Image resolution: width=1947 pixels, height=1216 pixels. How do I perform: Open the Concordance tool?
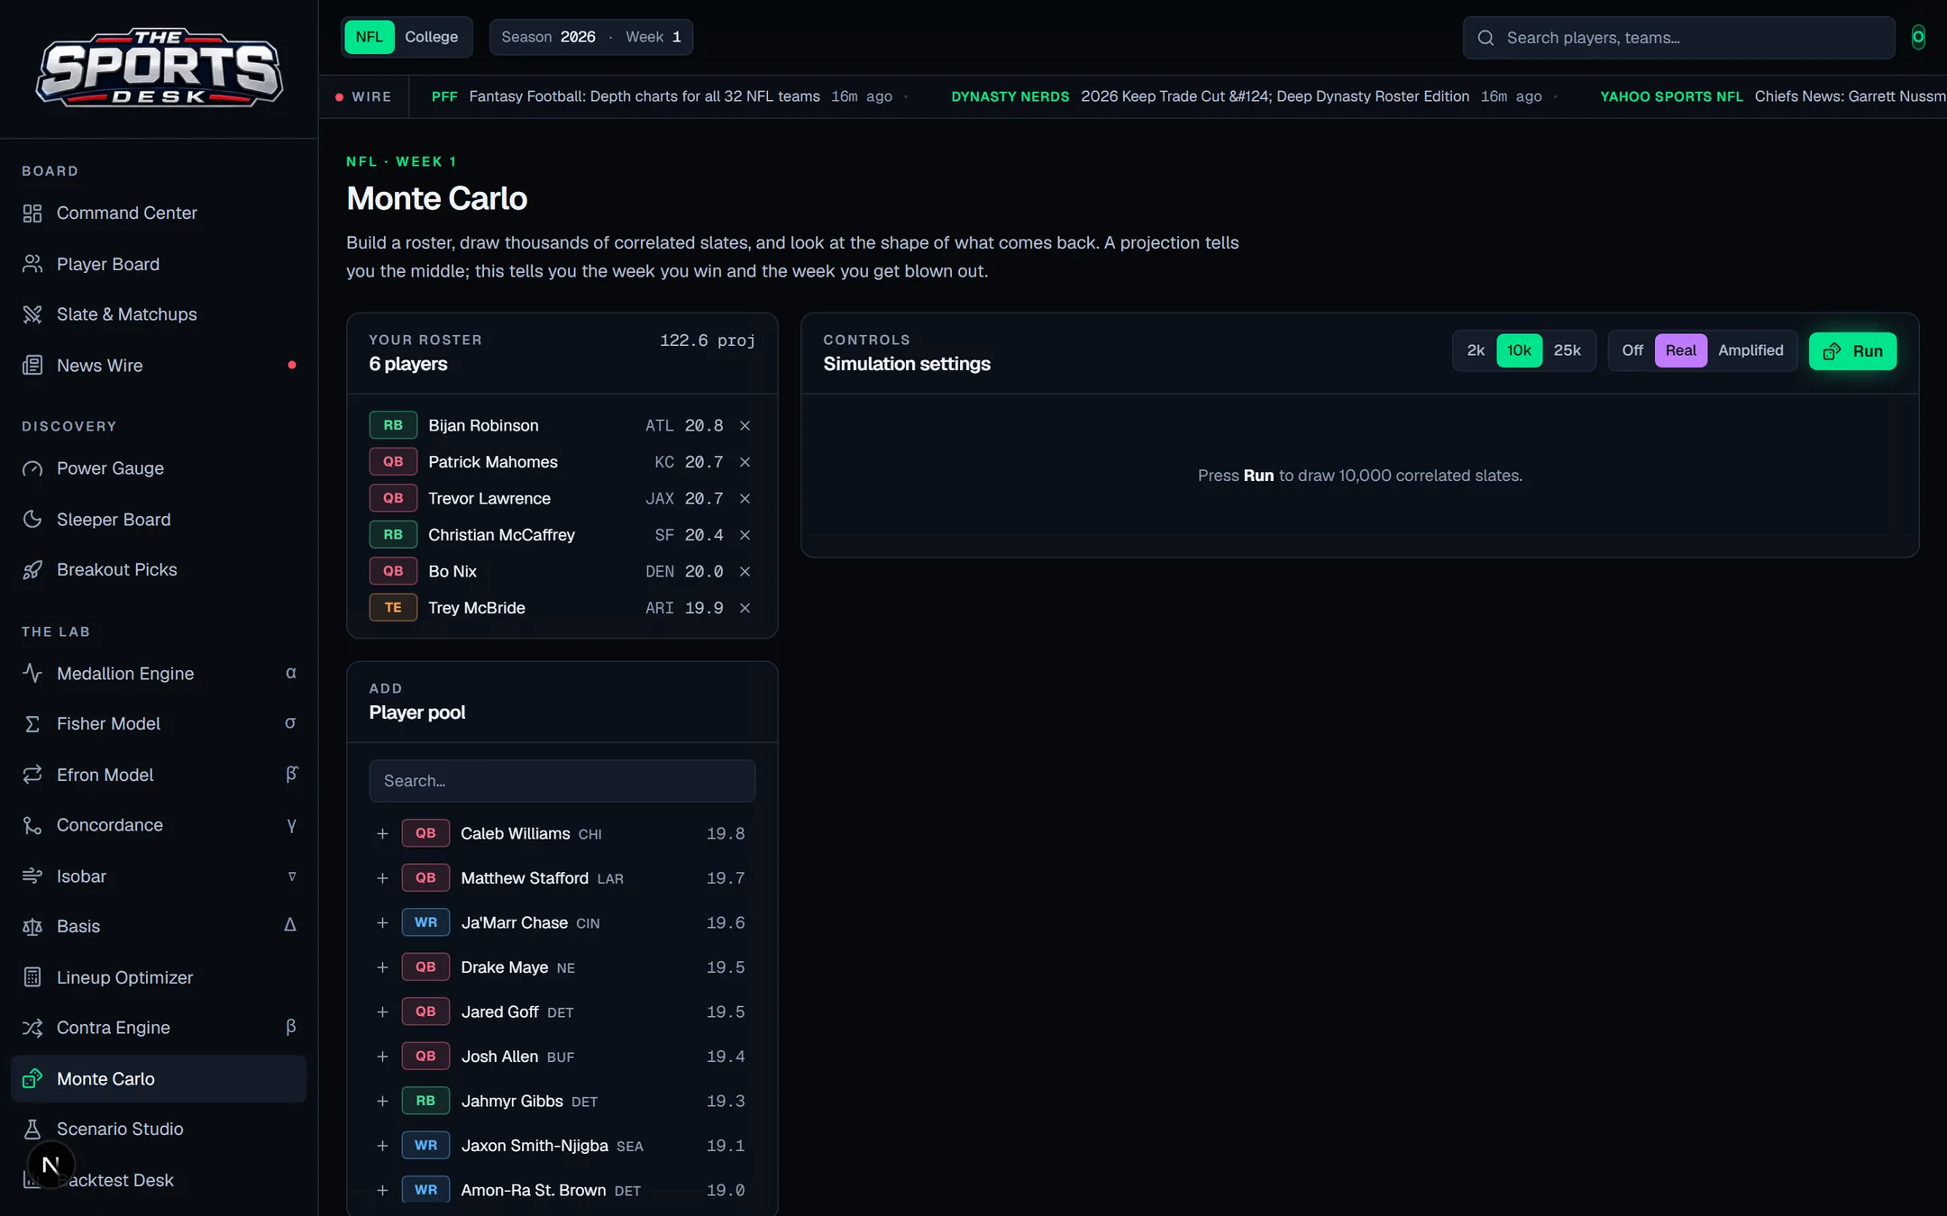(x=159, y=825)
